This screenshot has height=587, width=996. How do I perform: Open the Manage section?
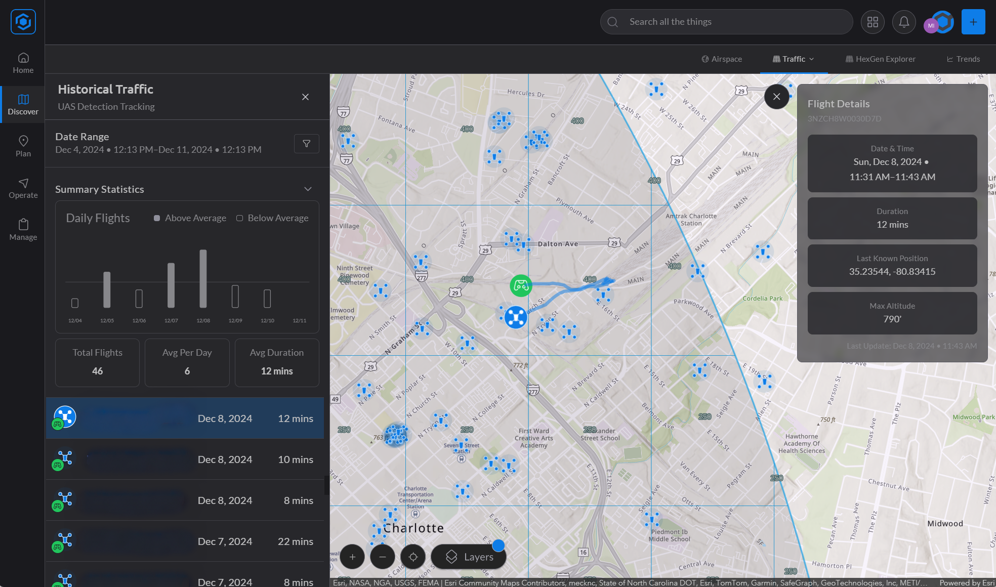(x=23, y=230)
